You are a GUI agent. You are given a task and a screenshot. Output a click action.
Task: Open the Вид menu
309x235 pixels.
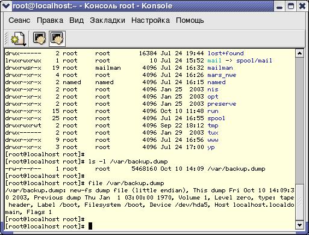point(76,20)
